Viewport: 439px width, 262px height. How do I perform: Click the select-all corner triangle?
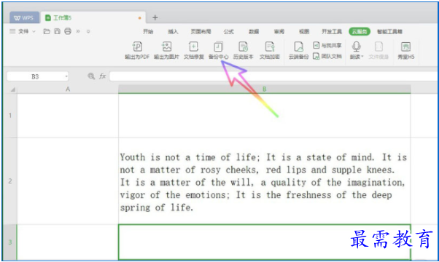12,90
